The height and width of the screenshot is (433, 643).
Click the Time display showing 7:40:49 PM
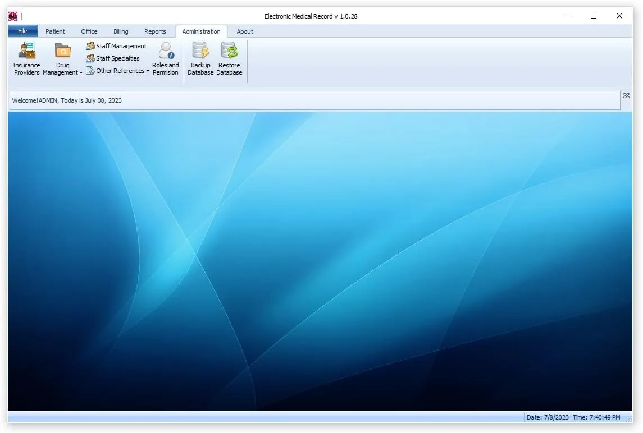click(598, 417)
